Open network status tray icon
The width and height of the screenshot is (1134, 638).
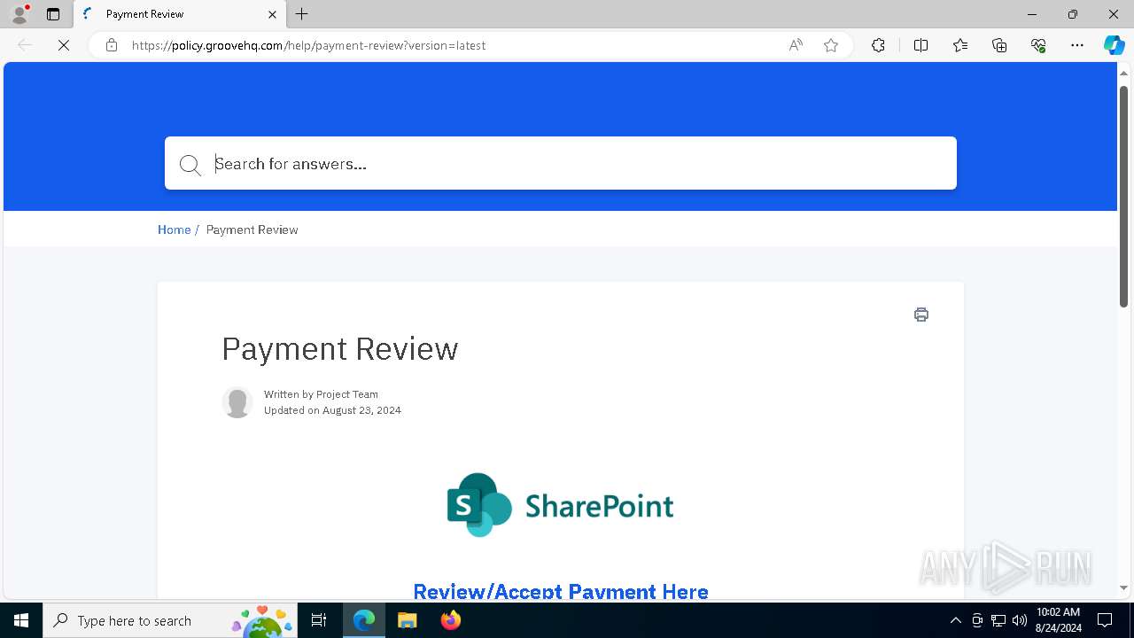(998, 620)
